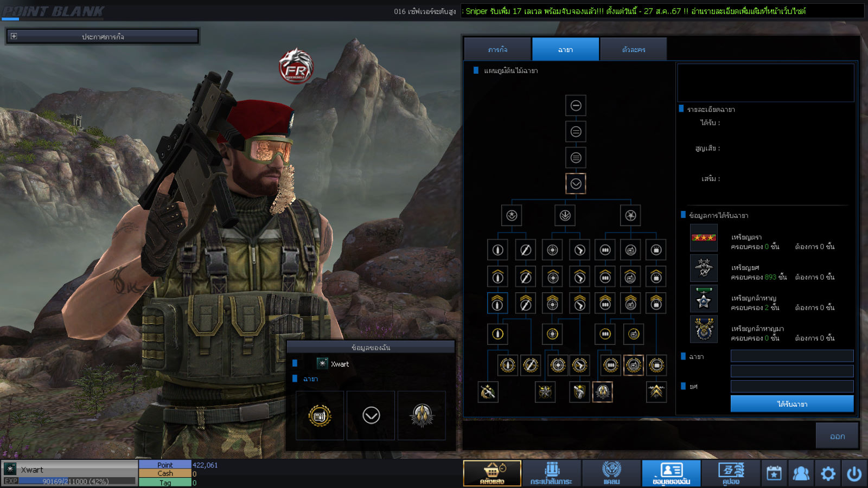Select the highlighted chevron title node in tree
Viewport: 868px width, 488px height.
(x=576, y=184)
